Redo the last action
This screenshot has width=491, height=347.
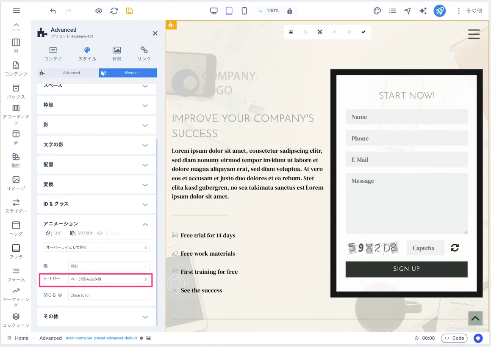tap(68, 11)
